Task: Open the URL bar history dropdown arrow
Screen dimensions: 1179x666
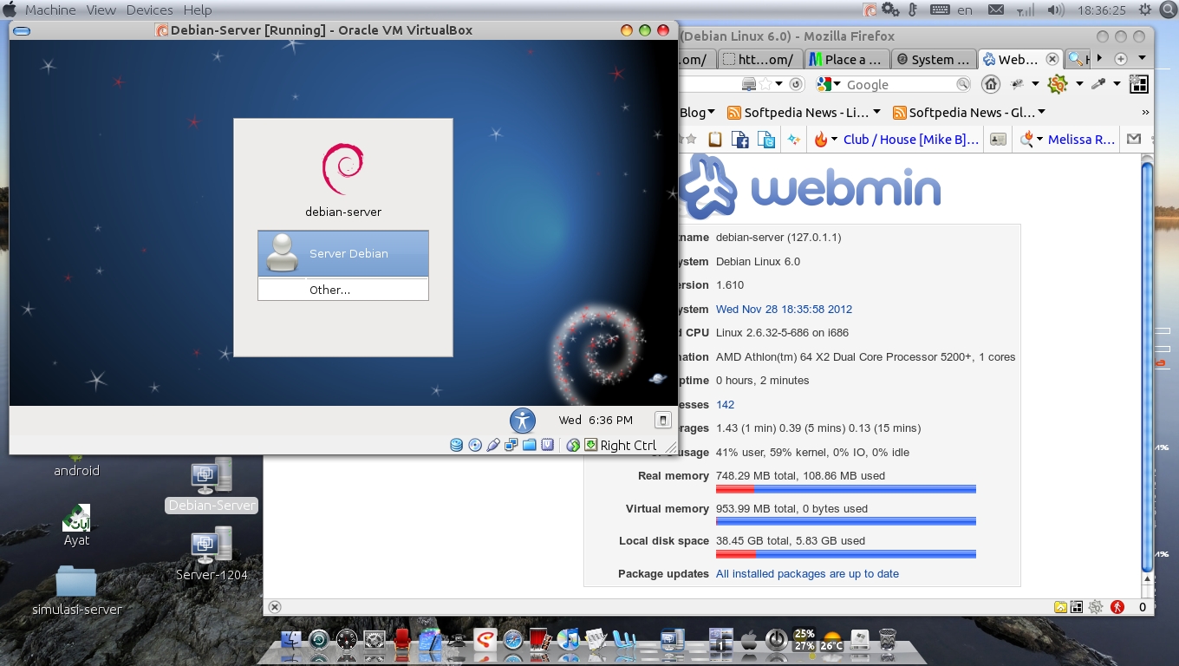Action: pos(779,84)
